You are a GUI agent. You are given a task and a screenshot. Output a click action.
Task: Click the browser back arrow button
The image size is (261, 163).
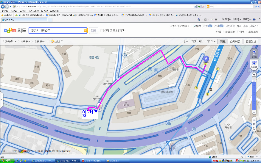(x=3, y=7)
